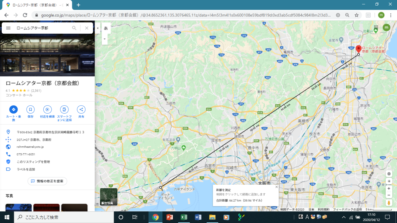This screenshot has width=397, height=223.
Task: Click the 共有 share icon
Action: coord(81,109)
